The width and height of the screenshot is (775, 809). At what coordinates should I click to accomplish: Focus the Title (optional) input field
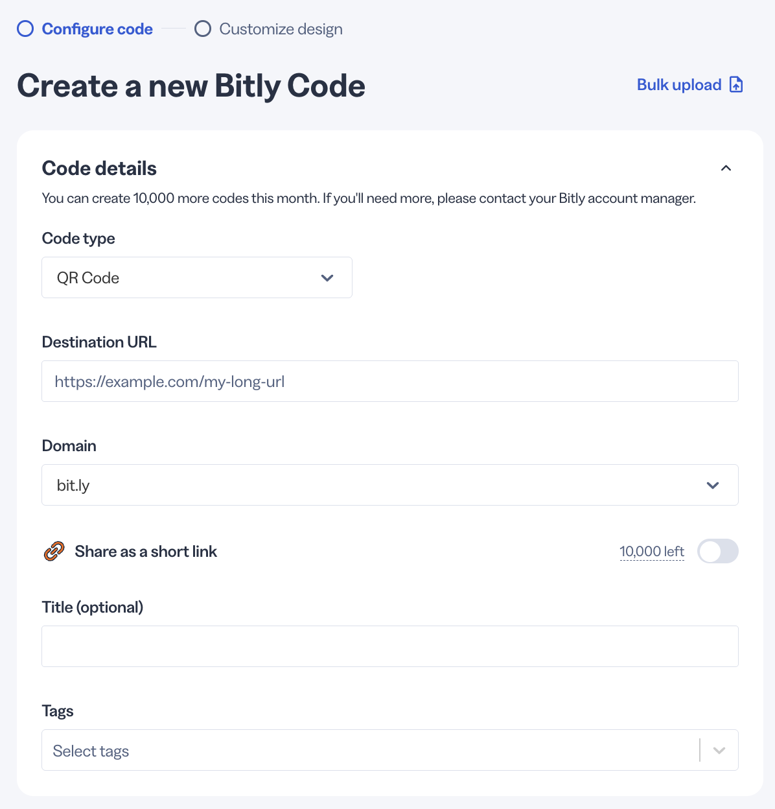(x=390, y=646)
